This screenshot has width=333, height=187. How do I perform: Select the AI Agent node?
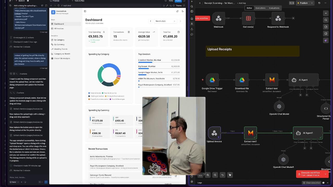(x=304, y=80)
